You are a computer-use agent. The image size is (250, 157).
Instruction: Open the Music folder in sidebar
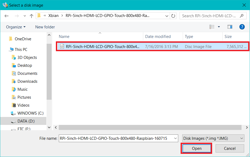[x=23, y=89]
